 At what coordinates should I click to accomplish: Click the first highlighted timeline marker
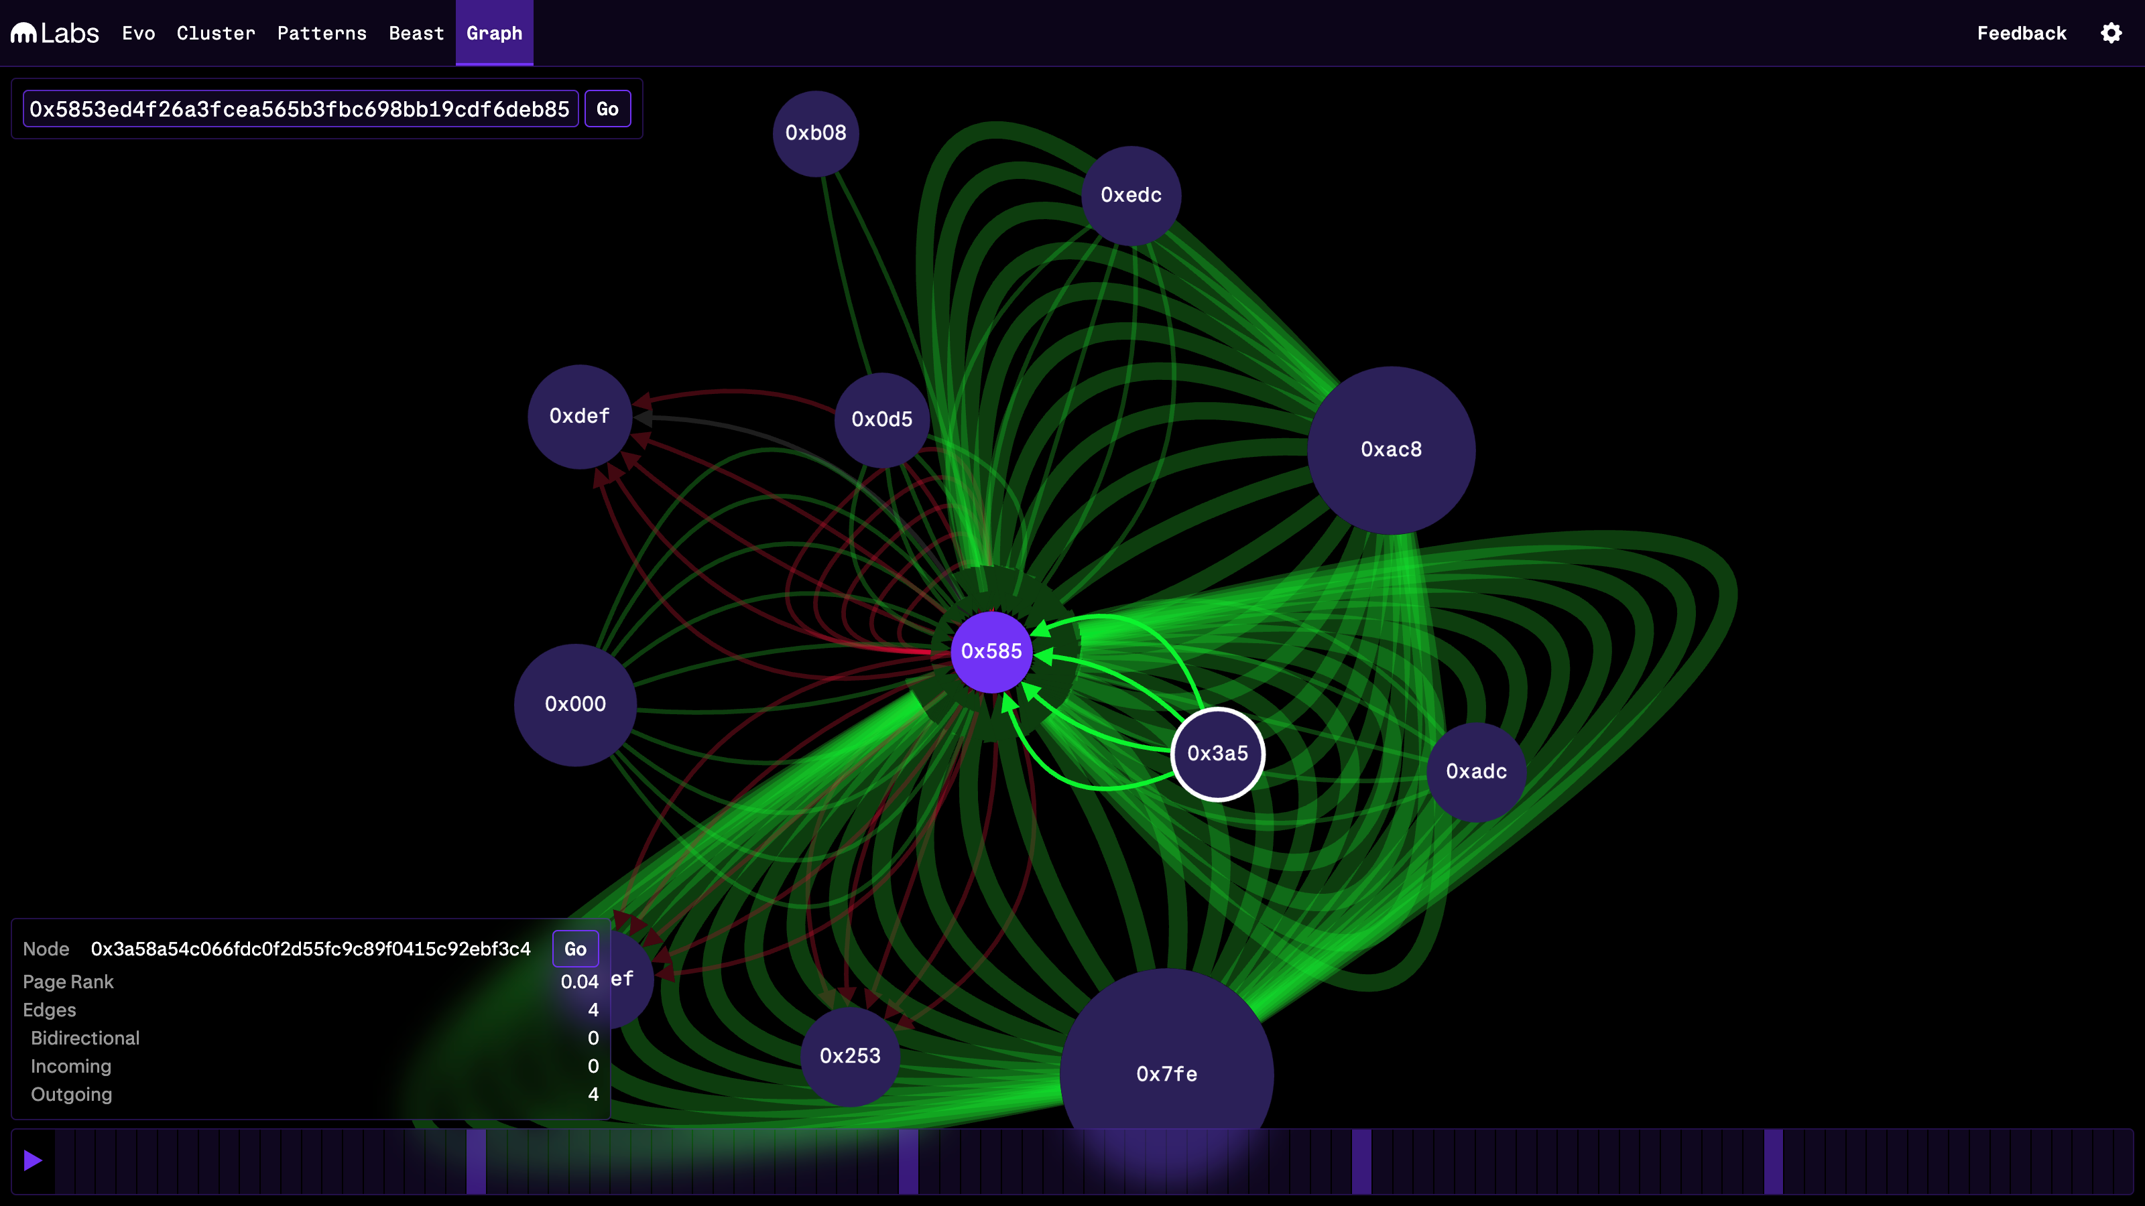[475, 1161]
